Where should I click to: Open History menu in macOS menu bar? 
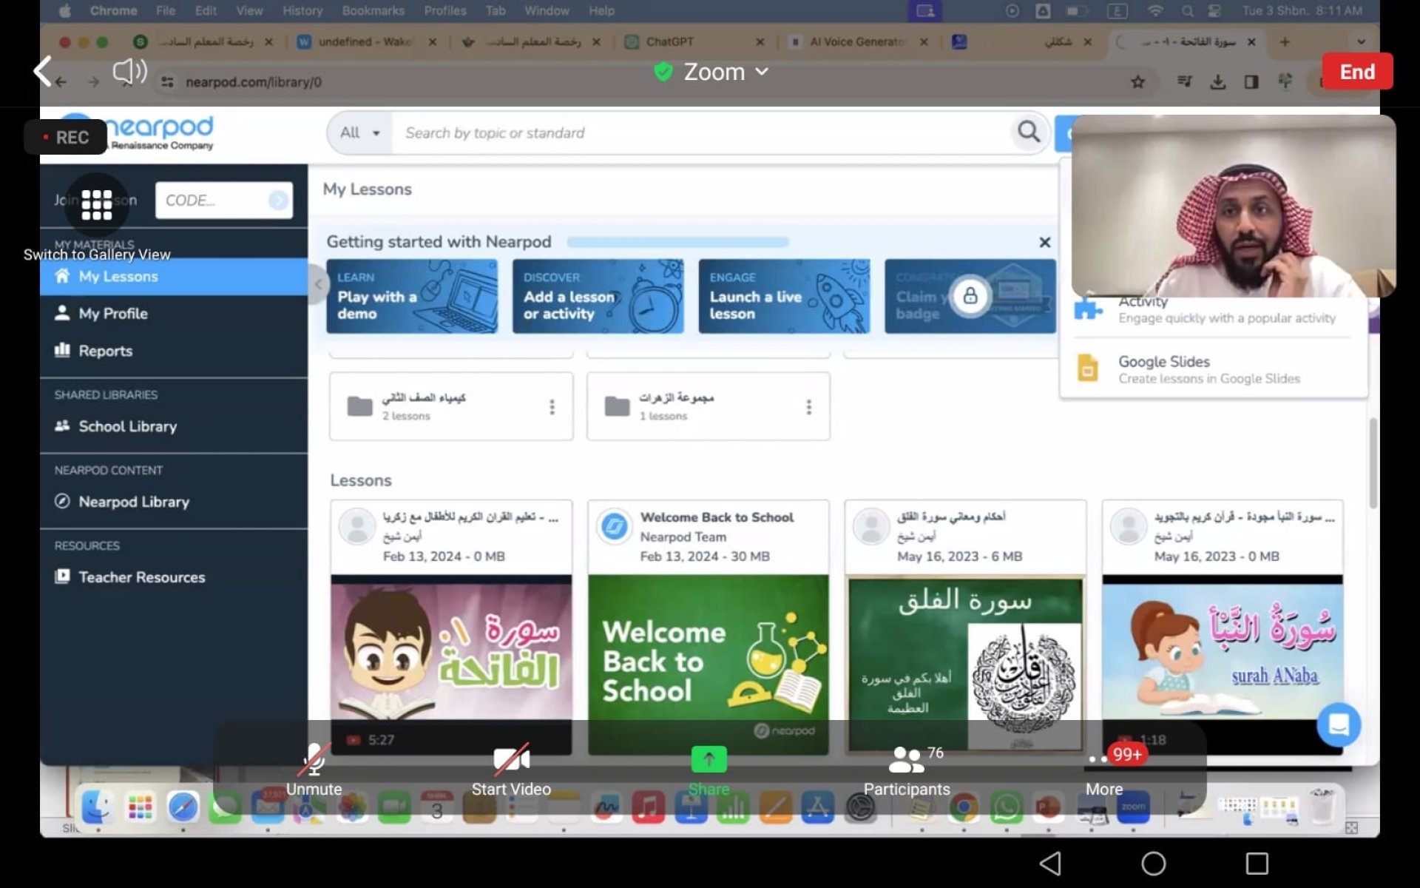point(302,11)
